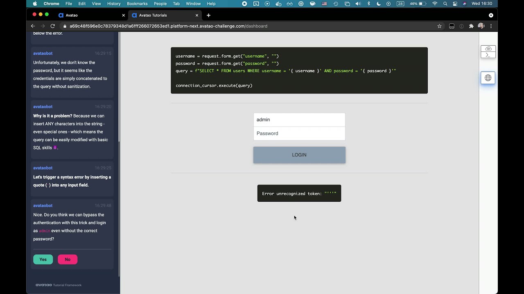The image size is (524, 294).
Task: Click the avataobot name at 16:29:20
Action: [43, 107]
